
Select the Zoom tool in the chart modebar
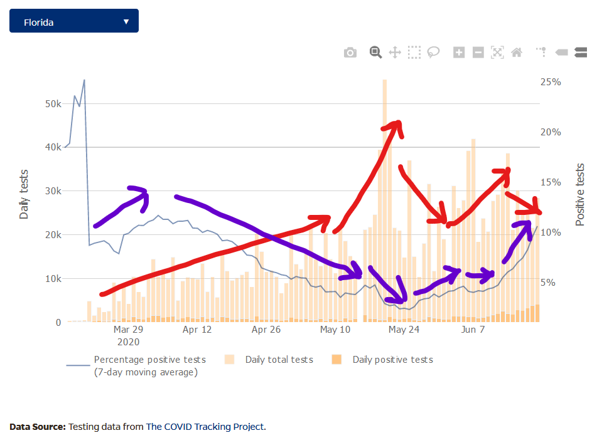(x=375, y=53)
